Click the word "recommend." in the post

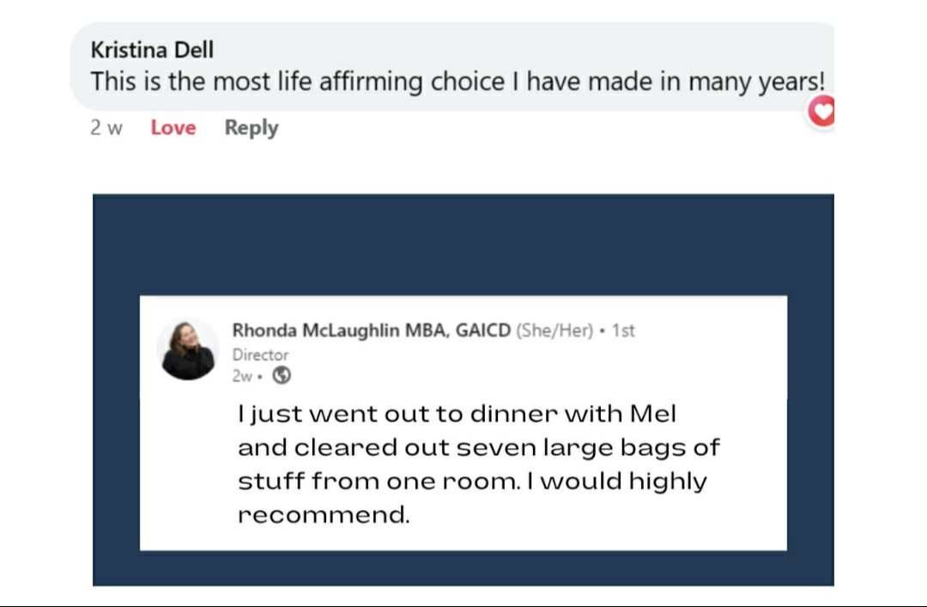[324, 515]
